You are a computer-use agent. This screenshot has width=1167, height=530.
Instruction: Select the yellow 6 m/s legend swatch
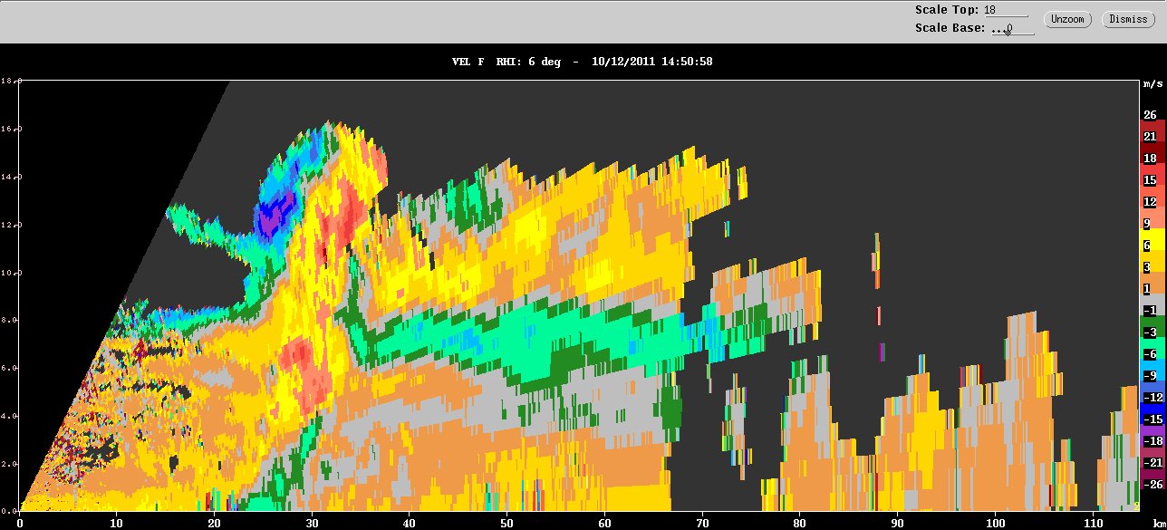[x=1150, y=246]
